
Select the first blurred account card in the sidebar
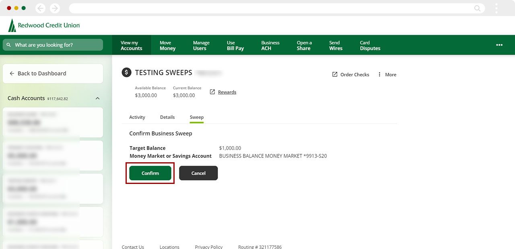tap(53, 122)
